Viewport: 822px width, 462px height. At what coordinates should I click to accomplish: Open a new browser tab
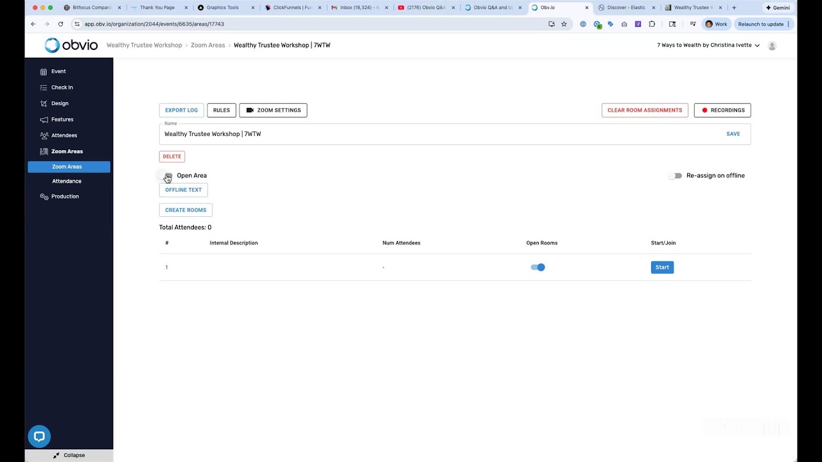point(734,8)
